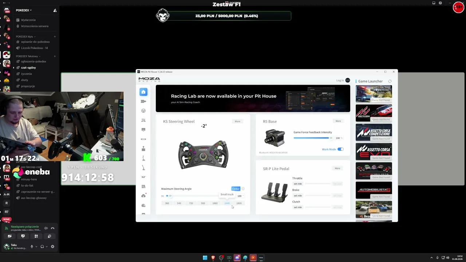
Task: Click More on SR-P Lite Pedal card
Action: click(x=337, y=168)
